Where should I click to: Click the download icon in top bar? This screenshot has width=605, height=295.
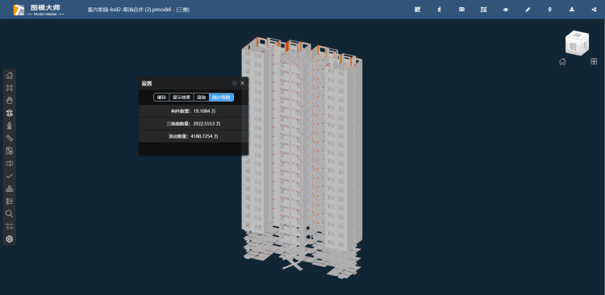tap(572, 10)
